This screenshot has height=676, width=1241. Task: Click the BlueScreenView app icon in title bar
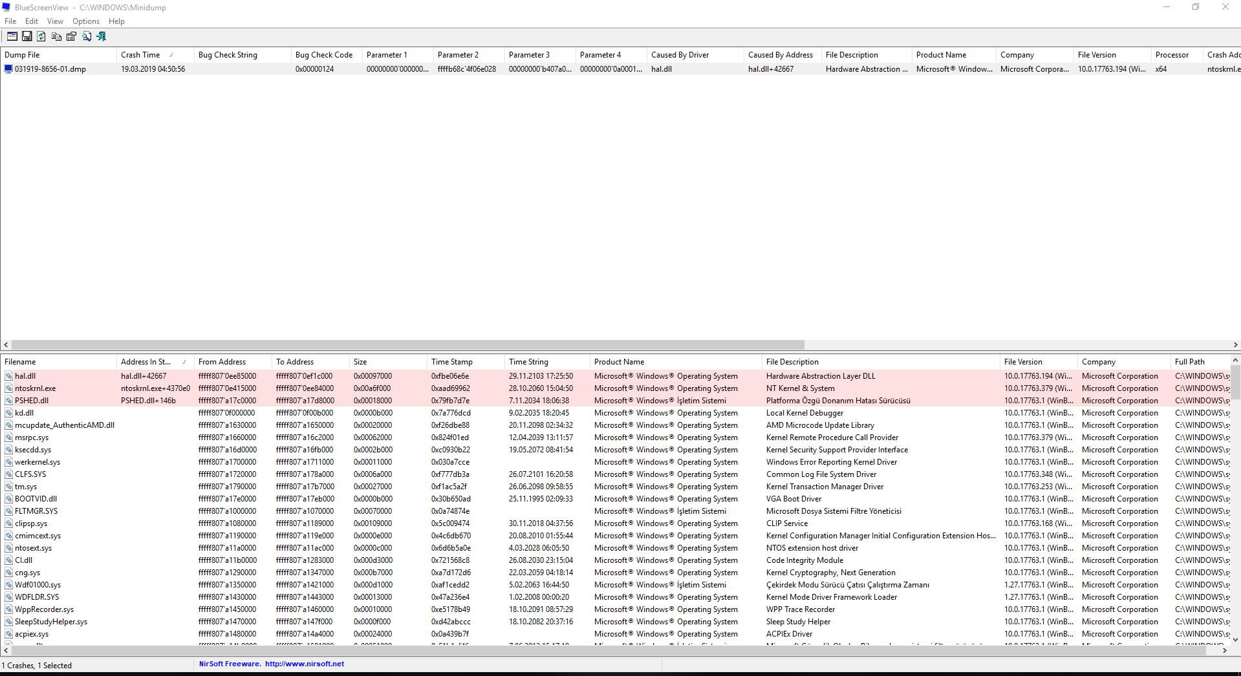coord(7,8)
